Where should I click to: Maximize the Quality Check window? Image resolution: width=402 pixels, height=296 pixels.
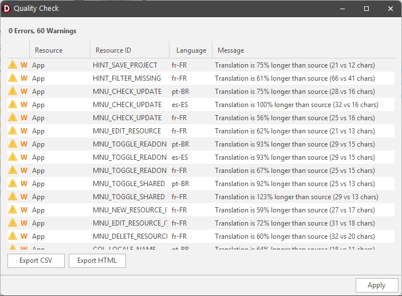(x=366, y=9)
